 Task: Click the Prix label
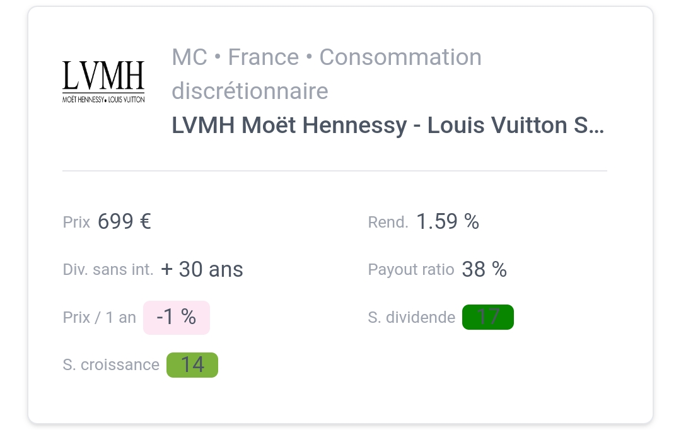(x=76, y=222)
